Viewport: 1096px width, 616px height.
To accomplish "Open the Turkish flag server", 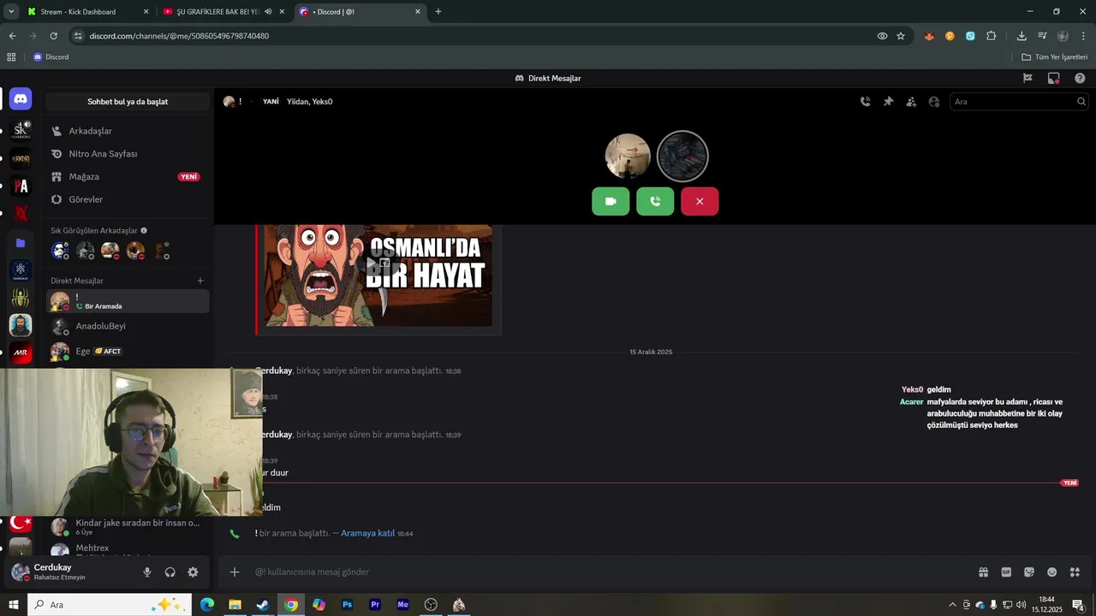I will 21,522.
